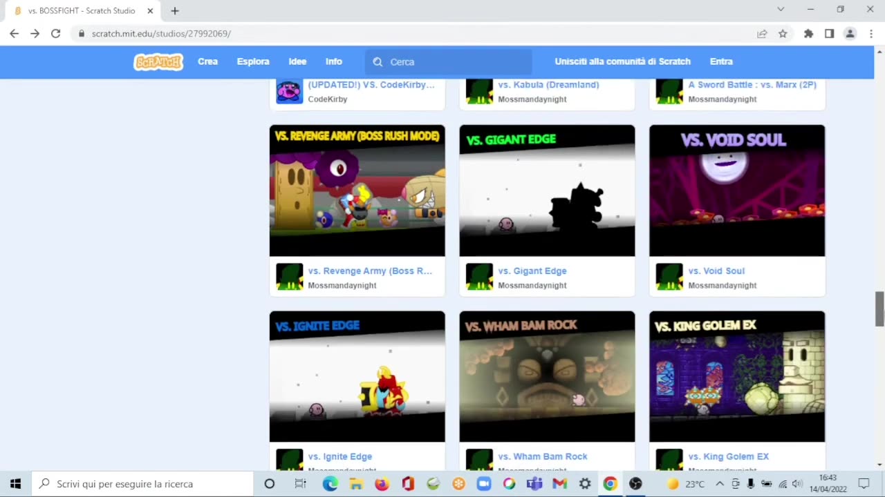Open the vs. Void Soul thumbnail

pos(737,191)
